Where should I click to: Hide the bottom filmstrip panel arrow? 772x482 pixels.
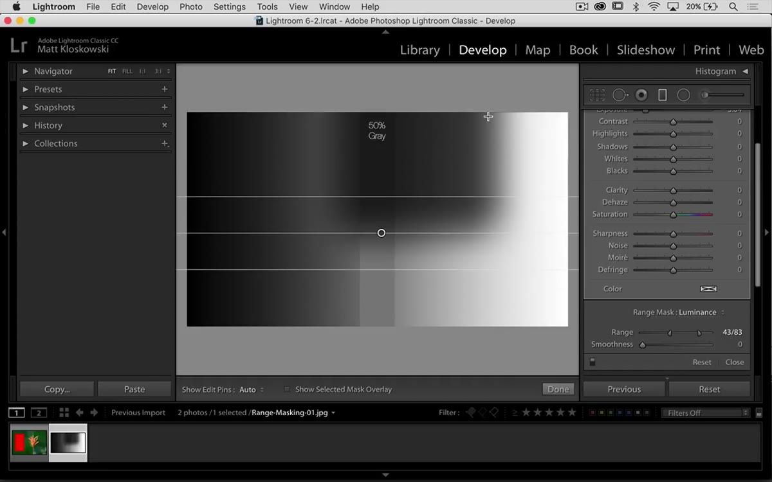point(385,475)
